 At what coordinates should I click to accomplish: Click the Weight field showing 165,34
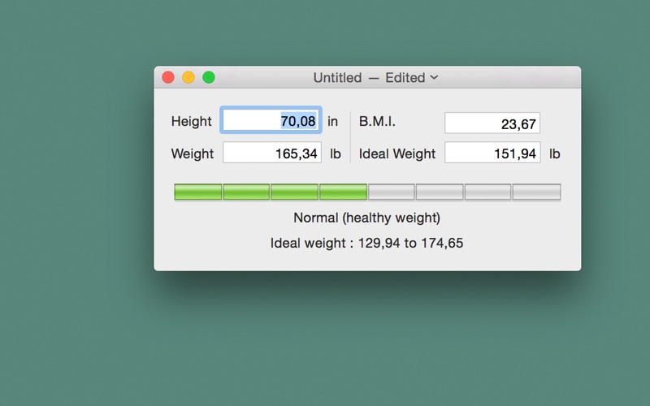[x=272, y=153]
